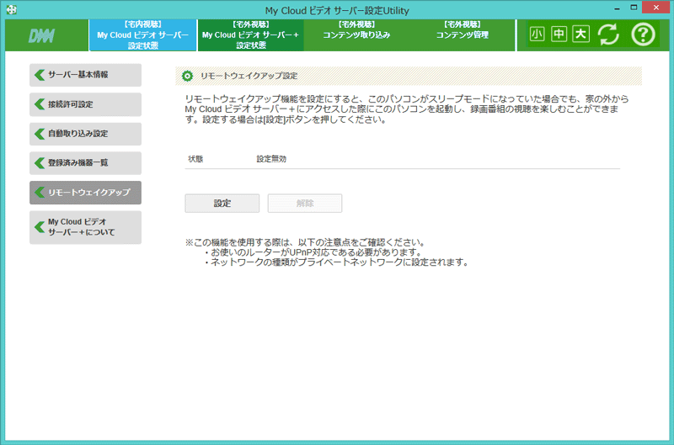
Task: Switch to the コンテンツ管理 tab
Action: [x=462, y=35]
